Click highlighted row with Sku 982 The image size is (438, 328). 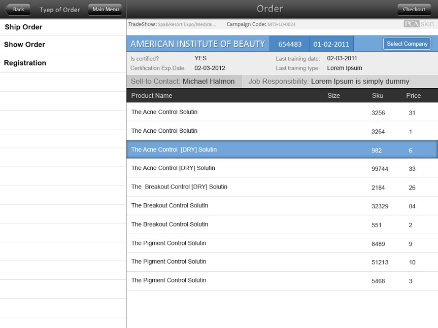click(x=282, y=150)
